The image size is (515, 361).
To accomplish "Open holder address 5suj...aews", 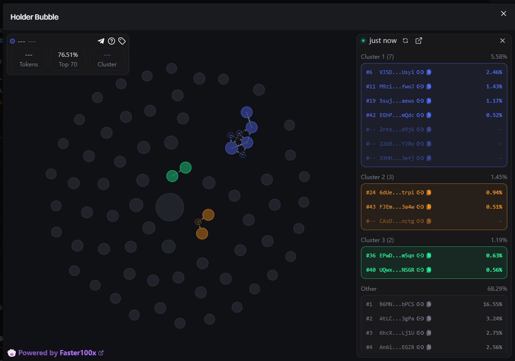I will pyautogui.click(x=396, y=101).
